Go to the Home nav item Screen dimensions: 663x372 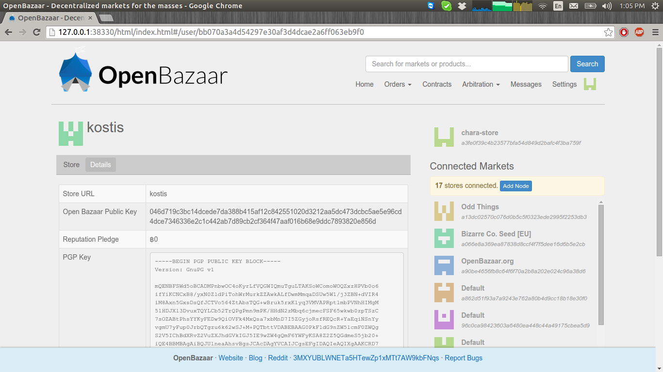coord(365,84)
